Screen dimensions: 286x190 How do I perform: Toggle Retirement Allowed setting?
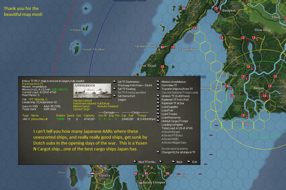(x=85, y=103)
